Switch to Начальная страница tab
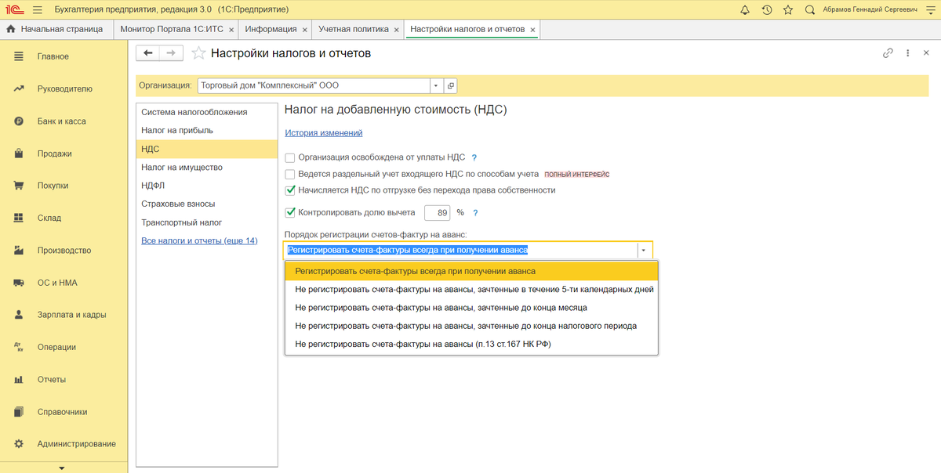The height and width of the screenshot is (473, 941). point(55,29)
